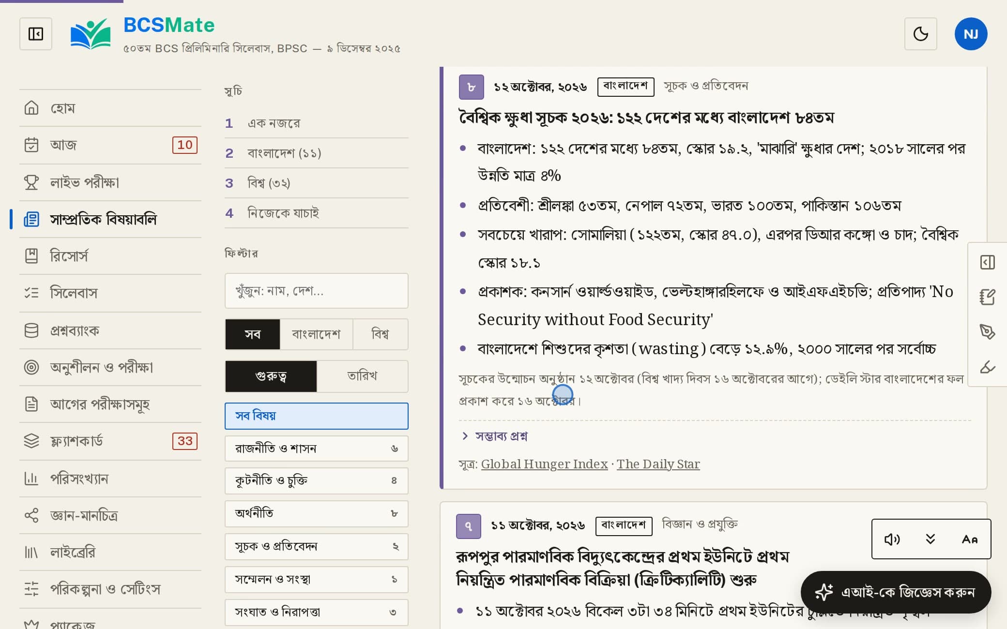Screen dimensions: 1007x629
Task: Open the Aa text size control
Action: [970, 539]
